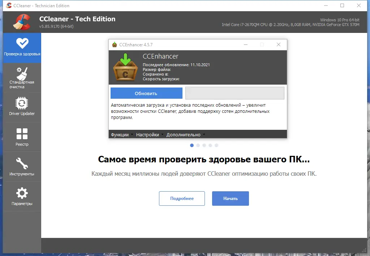Click the empty download progress bar
The image size is (370, 256).
coord(235,93)
